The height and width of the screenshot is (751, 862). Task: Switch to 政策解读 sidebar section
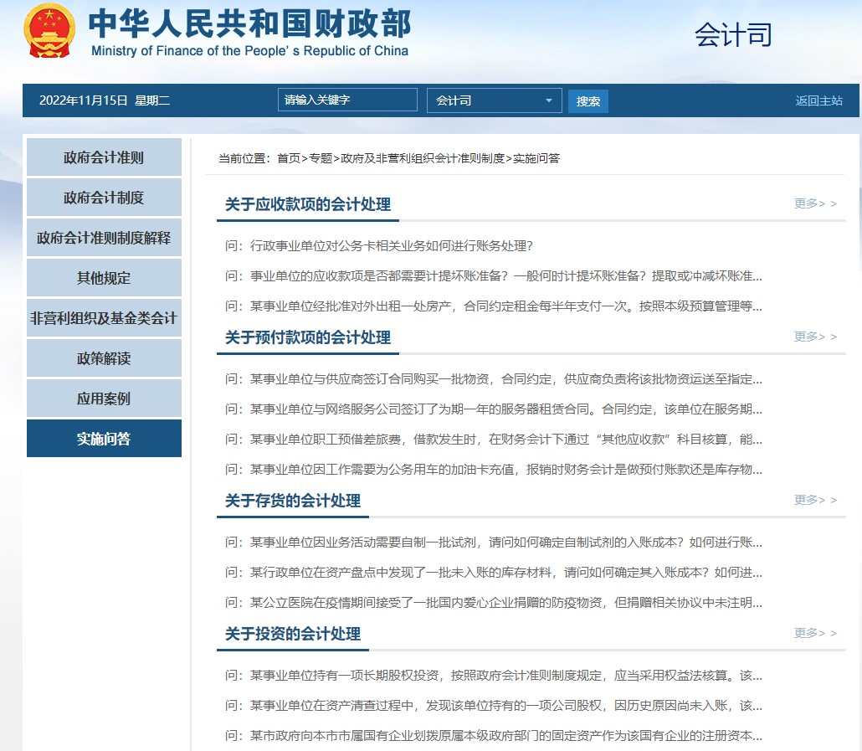point(104,357)
